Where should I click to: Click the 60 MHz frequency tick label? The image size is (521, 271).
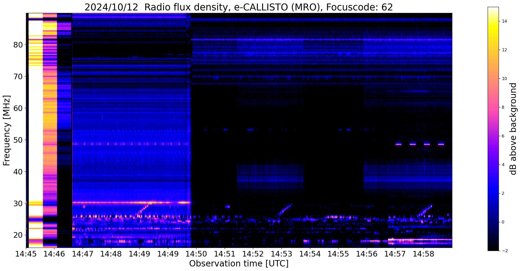18,108
